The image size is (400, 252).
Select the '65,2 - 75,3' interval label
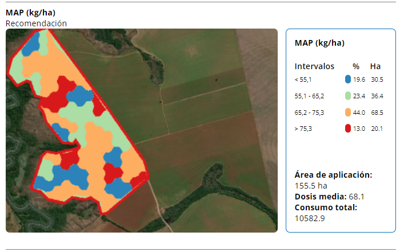309,113
